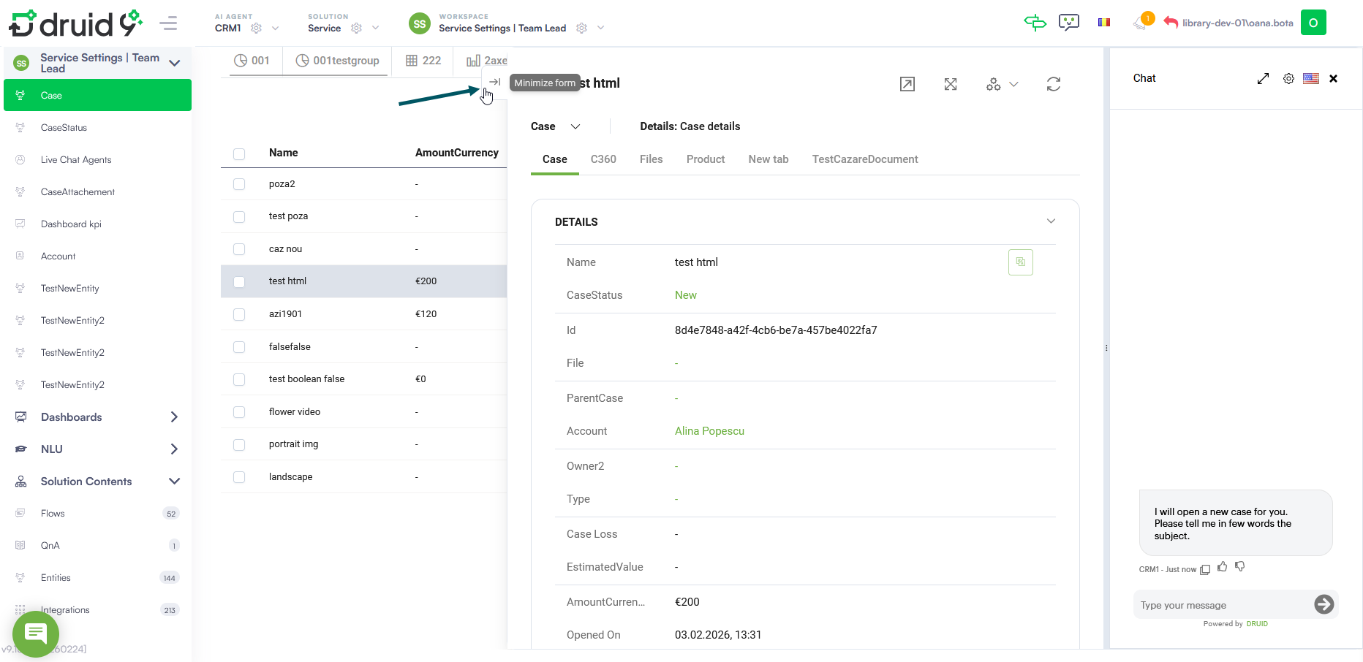Open Flows in the sidebar
1363x662 pixels.
[53, 514]
